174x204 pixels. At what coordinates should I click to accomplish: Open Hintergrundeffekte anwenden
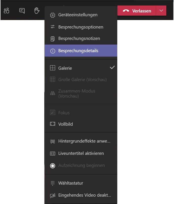point(84,141)
